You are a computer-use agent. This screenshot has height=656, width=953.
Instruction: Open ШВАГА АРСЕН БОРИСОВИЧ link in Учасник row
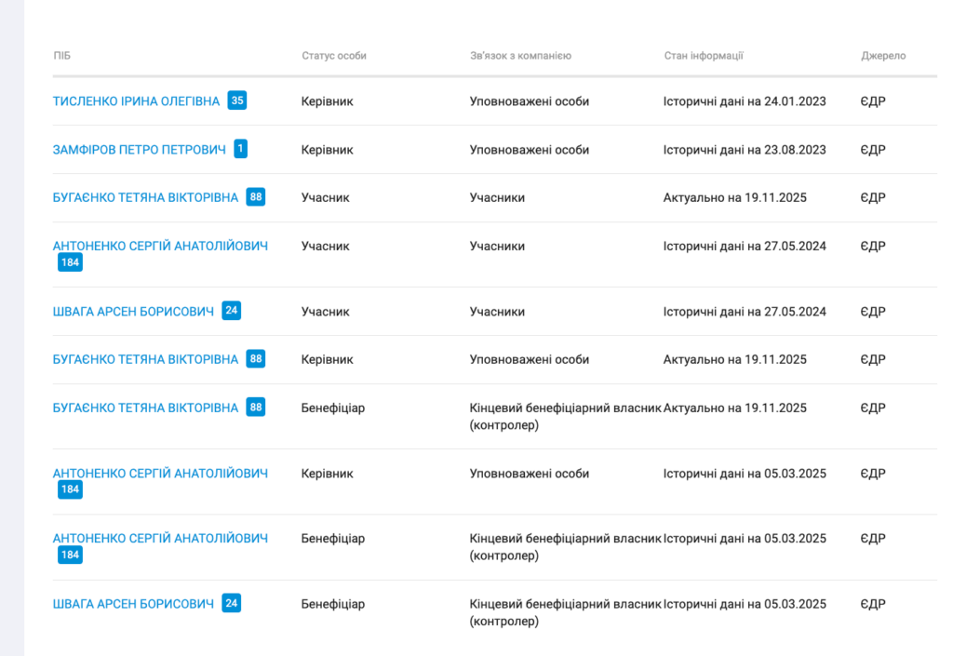click(133, 312)
